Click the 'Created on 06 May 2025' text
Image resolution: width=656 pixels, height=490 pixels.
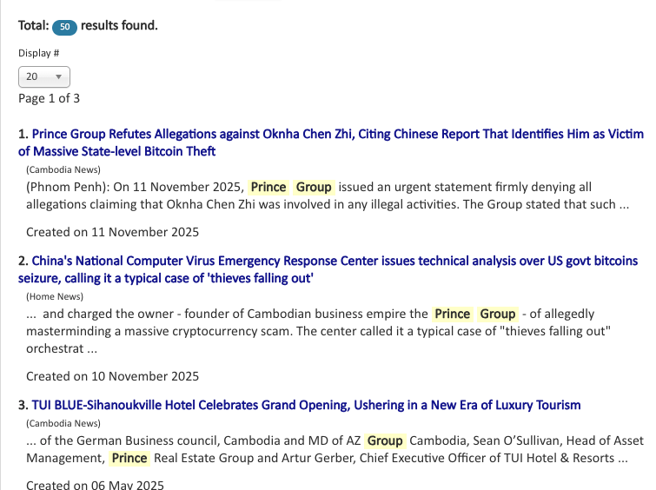point(95,485)
